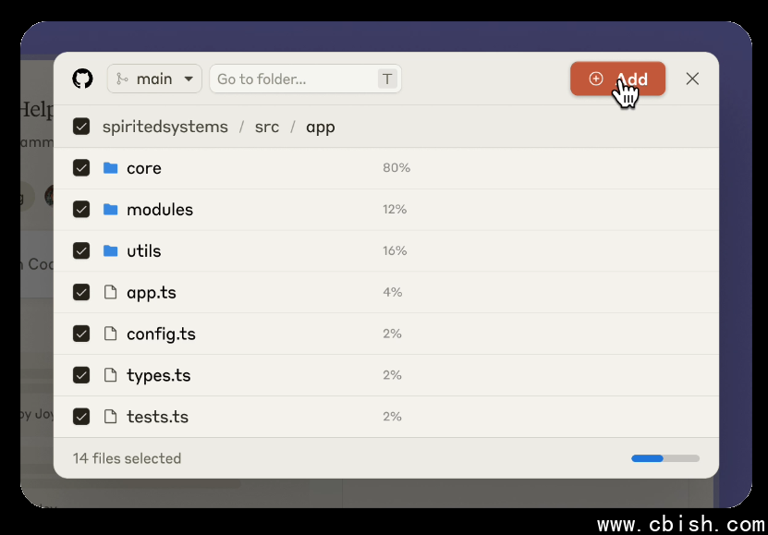Viewport: 768px width, 535px height.
Task: Click the core folder icon
Action: (x=111, y=168)
